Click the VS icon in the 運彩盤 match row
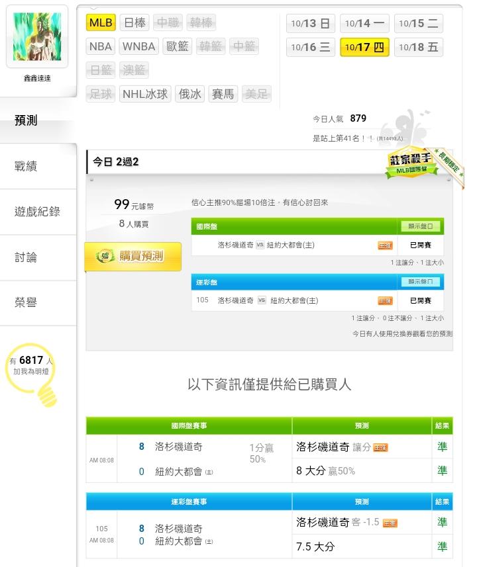Image resolution: width=477 pixels, height=567 pixels. click(261, 300)
